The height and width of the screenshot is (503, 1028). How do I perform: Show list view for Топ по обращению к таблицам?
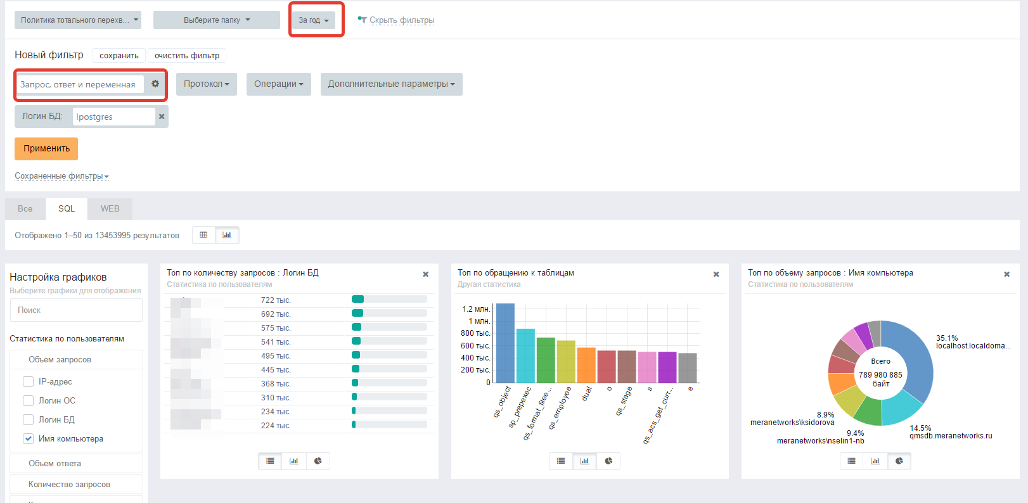(561, 461)
